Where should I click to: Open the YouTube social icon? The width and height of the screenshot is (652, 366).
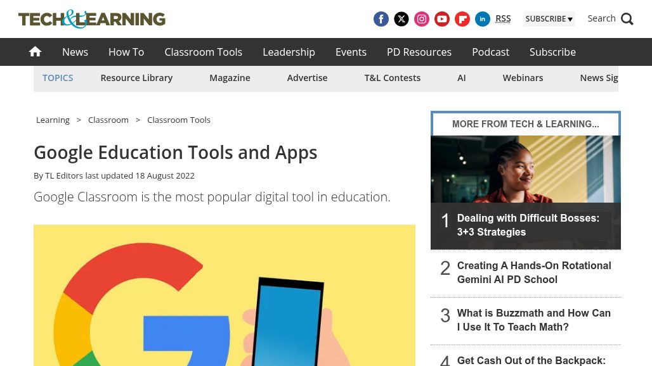442,19
